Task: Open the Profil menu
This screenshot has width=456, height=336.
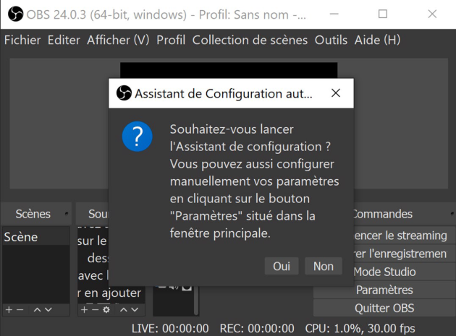Action: pyautogui.click(x=171, y=40)
